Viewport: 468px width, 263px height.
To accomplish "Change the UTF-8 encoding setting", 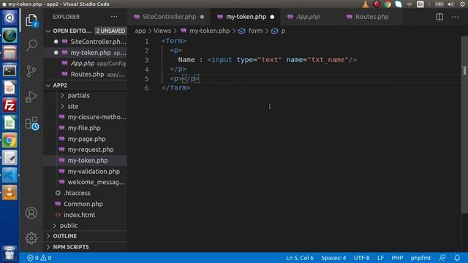I will pos(361,258).
